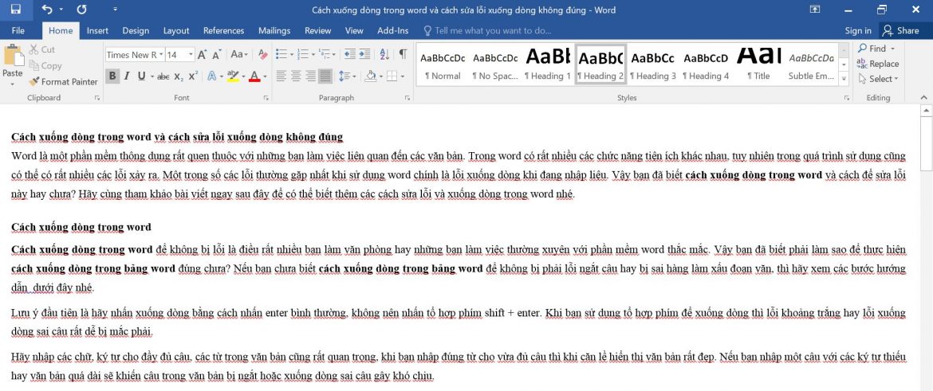Click the Sort A-Z icon
This screenshot has height=391, width=933.
[x=385, y=54]
